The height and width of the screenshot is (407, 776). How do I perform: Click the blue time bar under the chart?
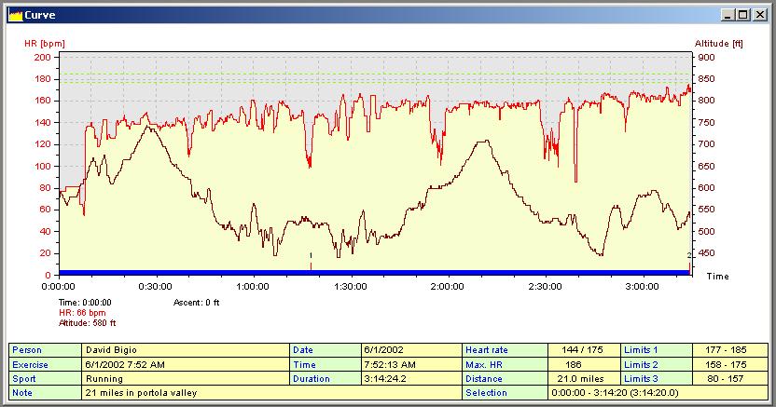(x=373, y=272)
